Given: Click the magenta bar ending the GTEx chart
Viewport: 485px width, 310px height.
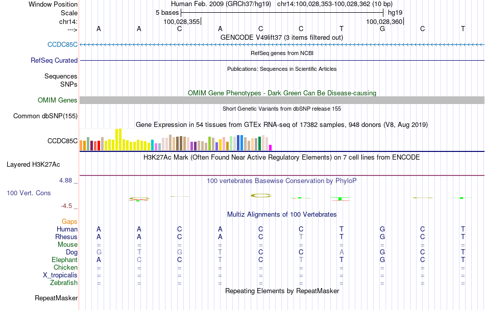Looking at the screenshot, I should click(271, 147).
